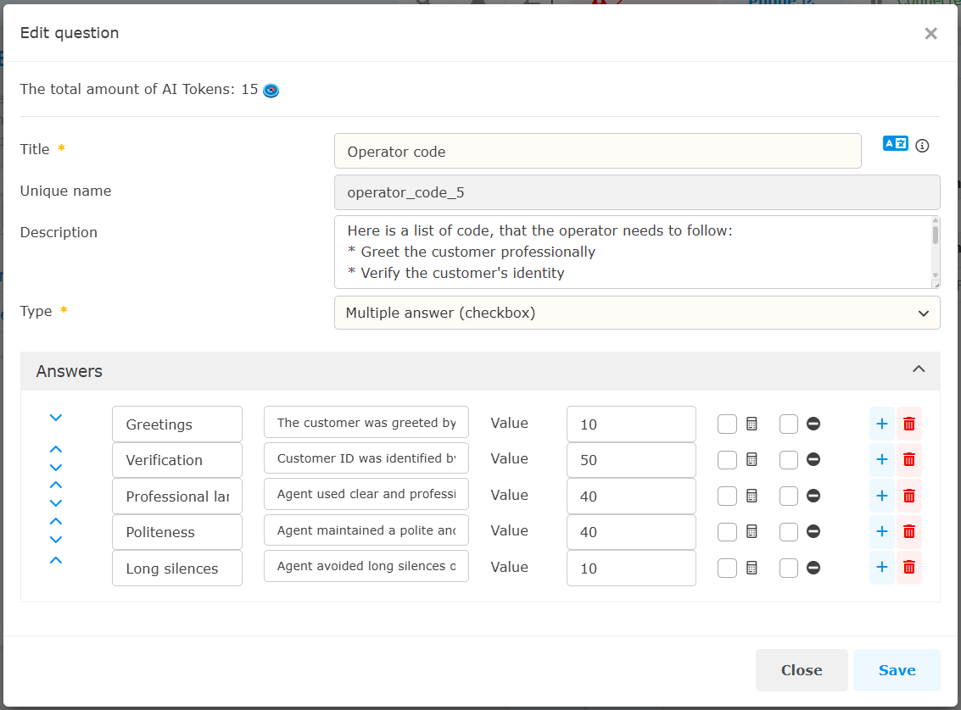Move the Long silences answer up

pyautogui.click(x=56, y=560)
